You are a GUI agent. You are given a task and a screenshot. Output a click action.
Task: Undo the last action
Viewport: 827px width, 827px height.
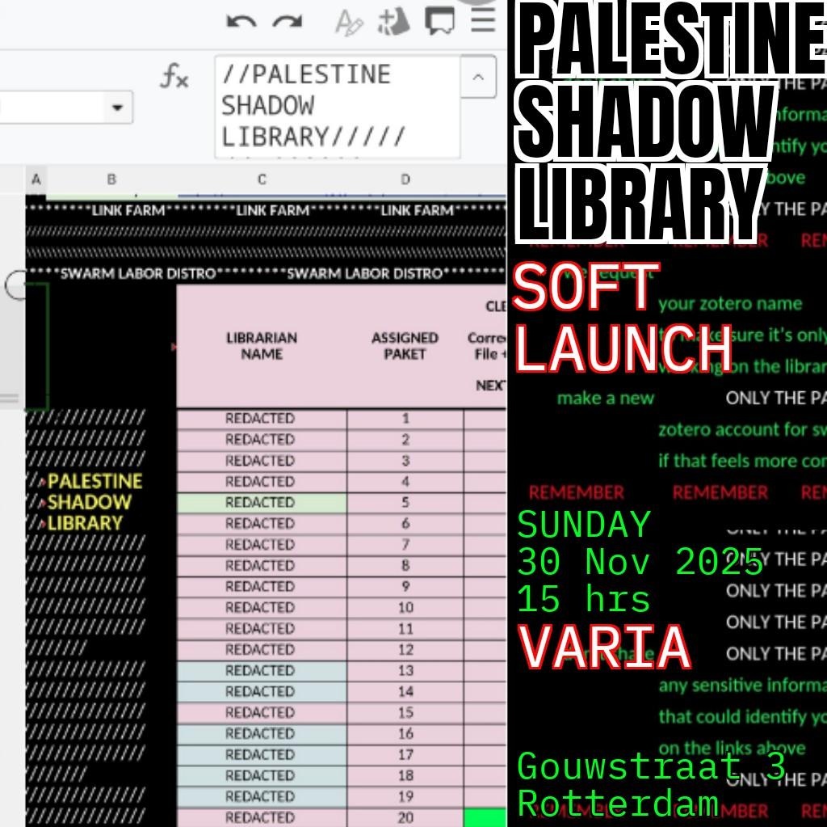(x=241, y=22)
